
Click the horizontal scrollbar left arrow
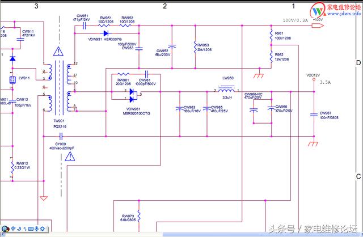pyautogui.click(x=2, y=235)
